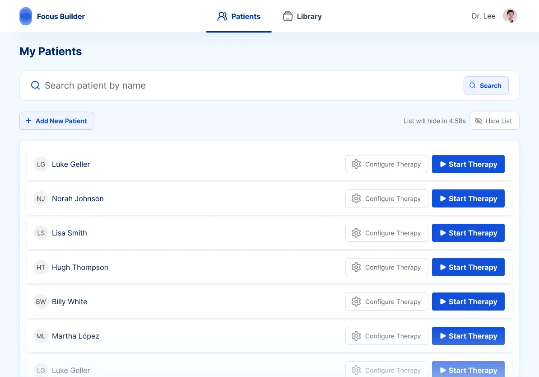This screenshot has width=539, height=377.
Task: Click the gear icon on Luke Geller's Configure Therapy
Action: pos(356,164)
